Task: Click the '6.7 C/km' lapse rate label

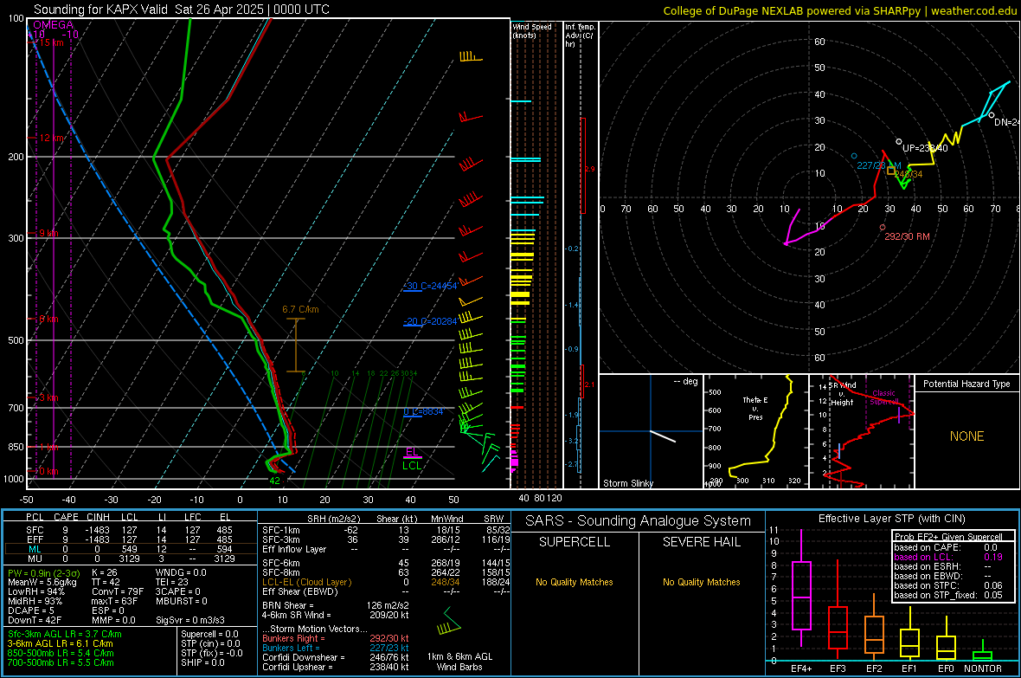Action: pyautogui.click(x=300, y=310)
